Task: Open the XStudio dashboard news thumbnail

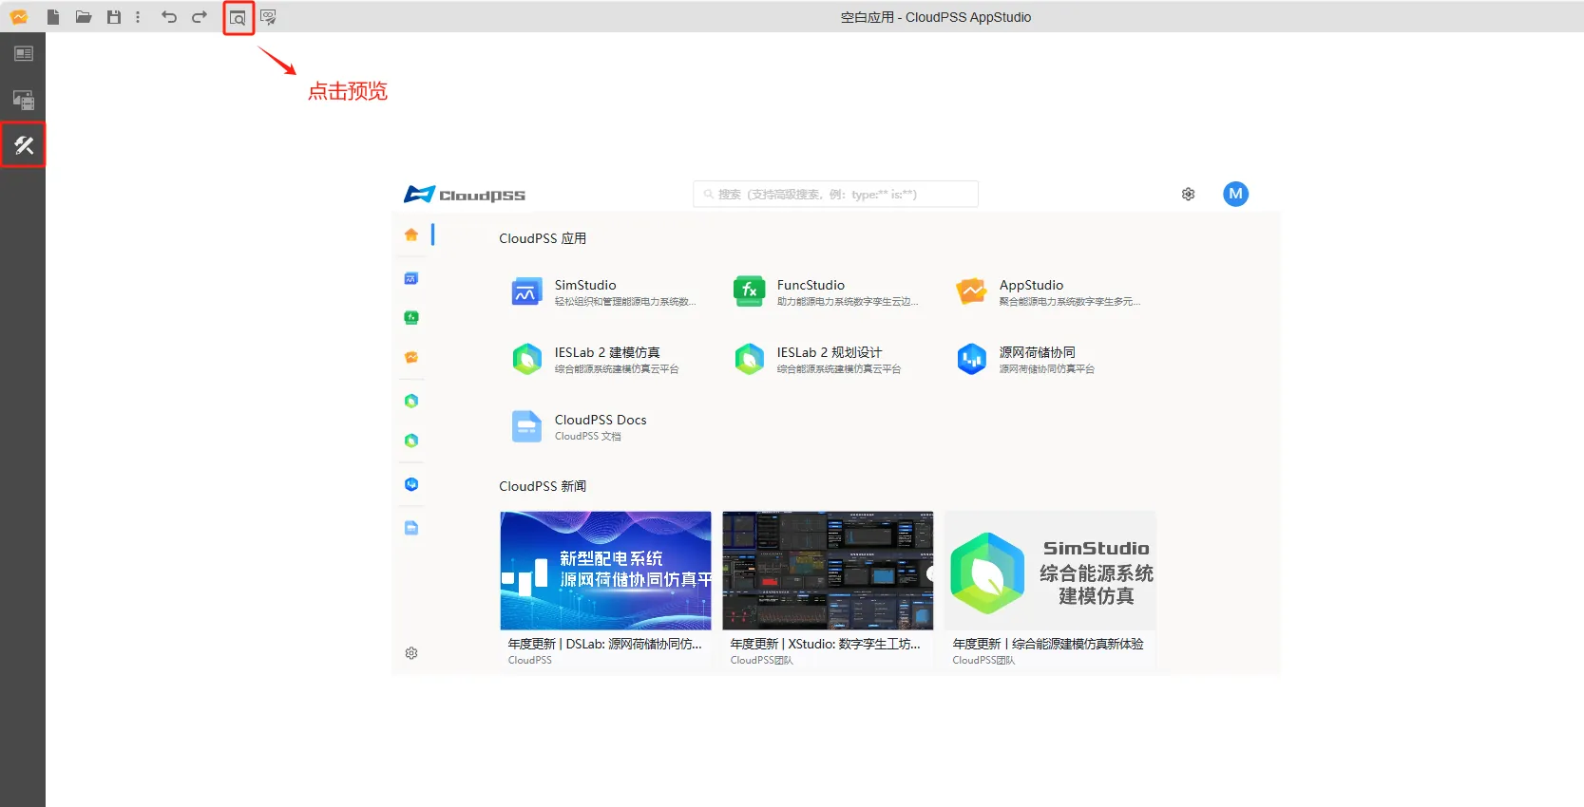Action: 829,571
